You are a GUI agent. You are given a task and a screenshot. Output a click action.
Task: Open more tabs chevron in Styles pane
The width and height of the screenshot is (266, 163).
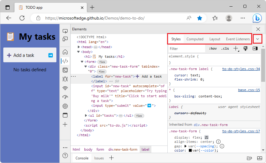(258, 39)
